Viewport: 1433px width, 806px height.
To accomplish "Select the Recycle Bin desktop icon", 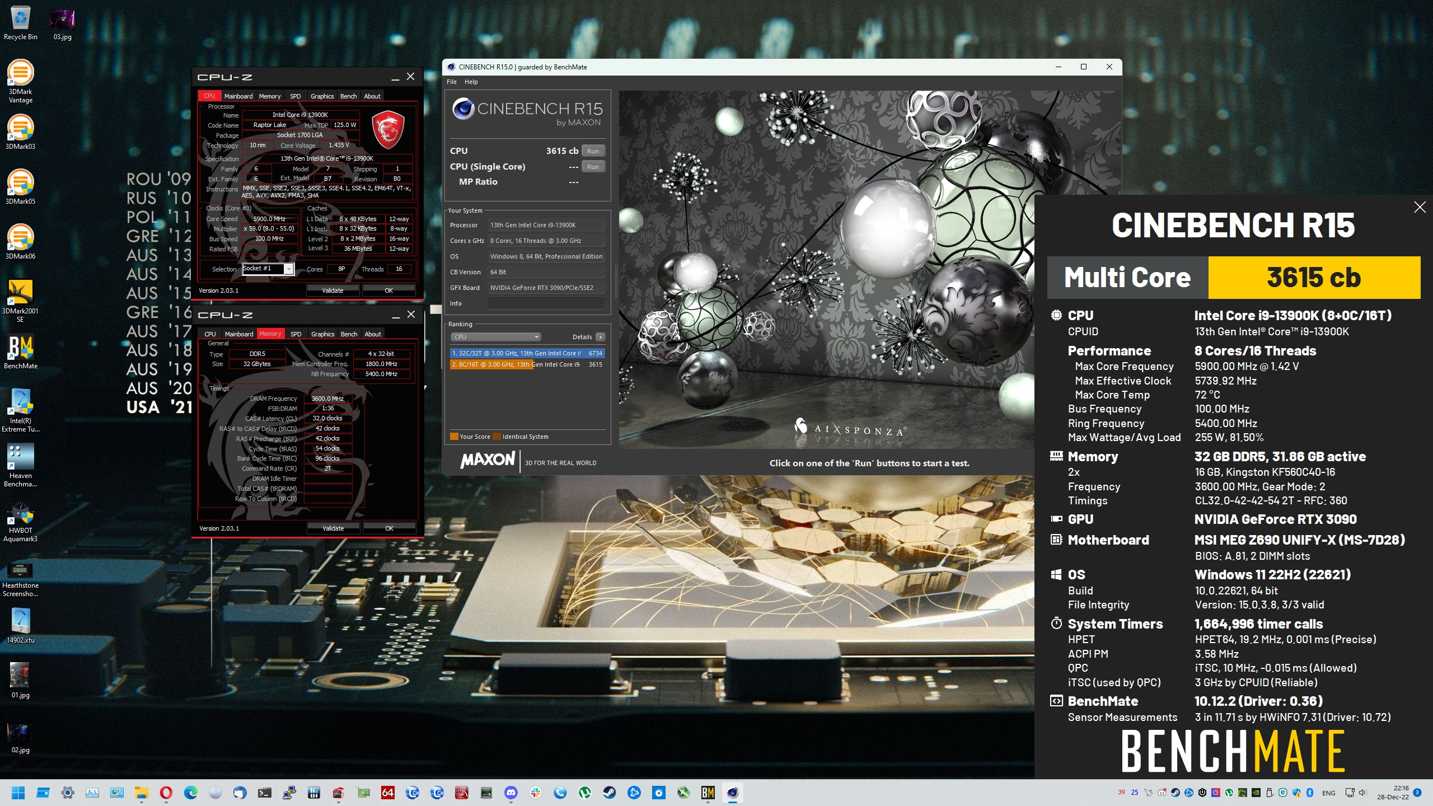I will point(21,24).
